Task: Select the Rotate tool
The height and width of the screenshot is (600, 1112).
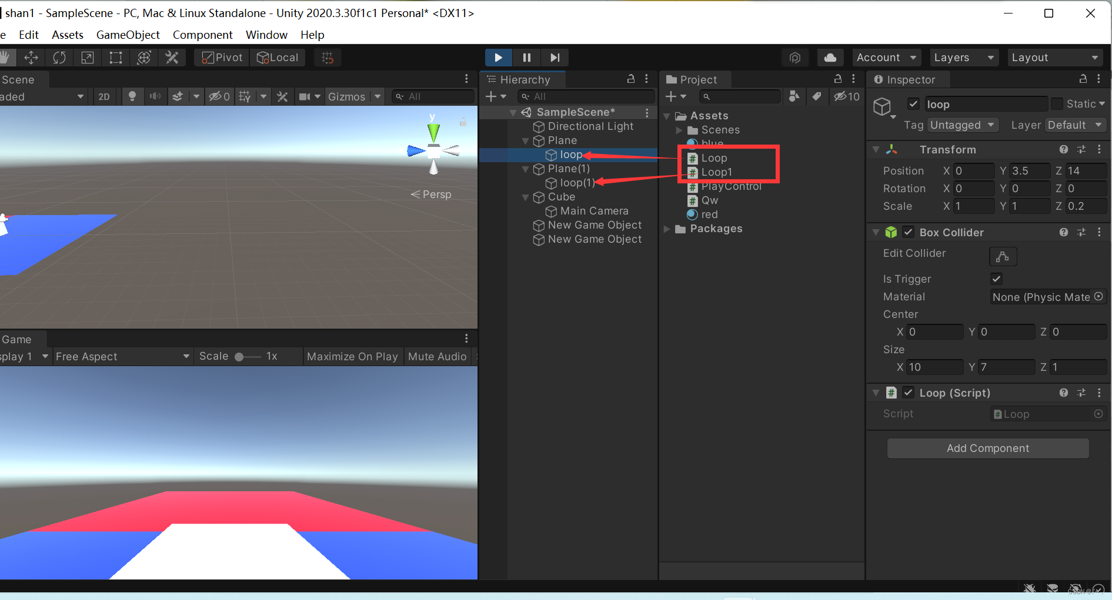Action: point(59,57)
